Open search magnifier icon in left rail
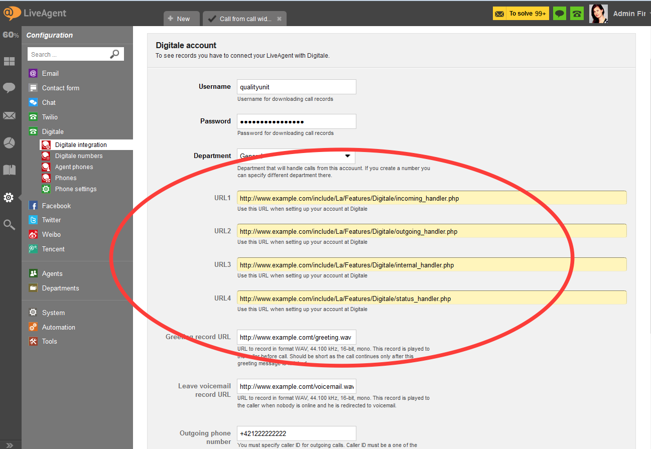Viewport: 651px width, 449px height. [9, 225]
